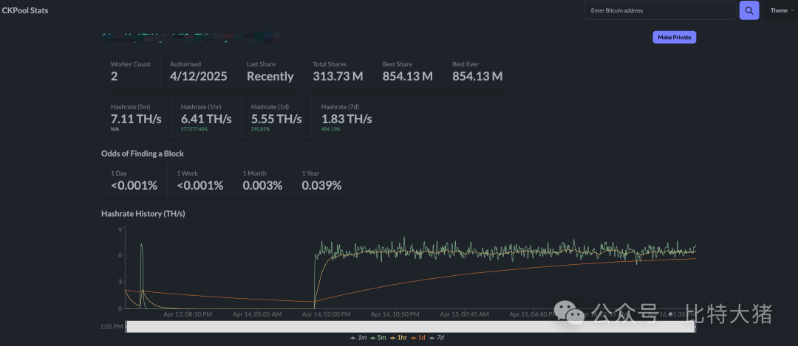Screen dimensions: 798x346
Task: Click the Apr 14, 10:50 PM axis label
Action: point(395,314)
